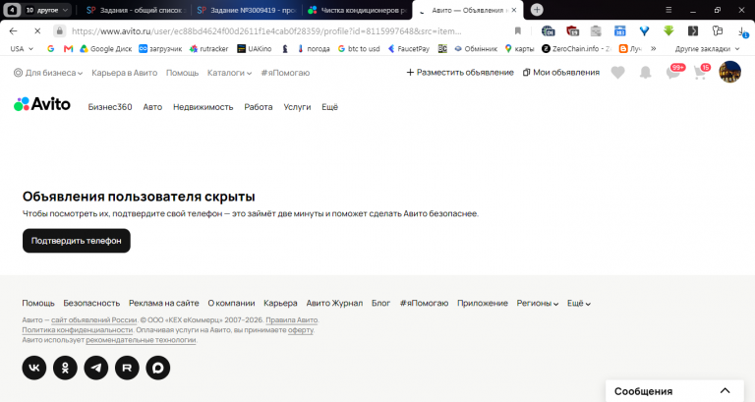Screen dimensions: 755x402
Task: Close the Авито — Объявления tab
Action: [x=514, y=10]
